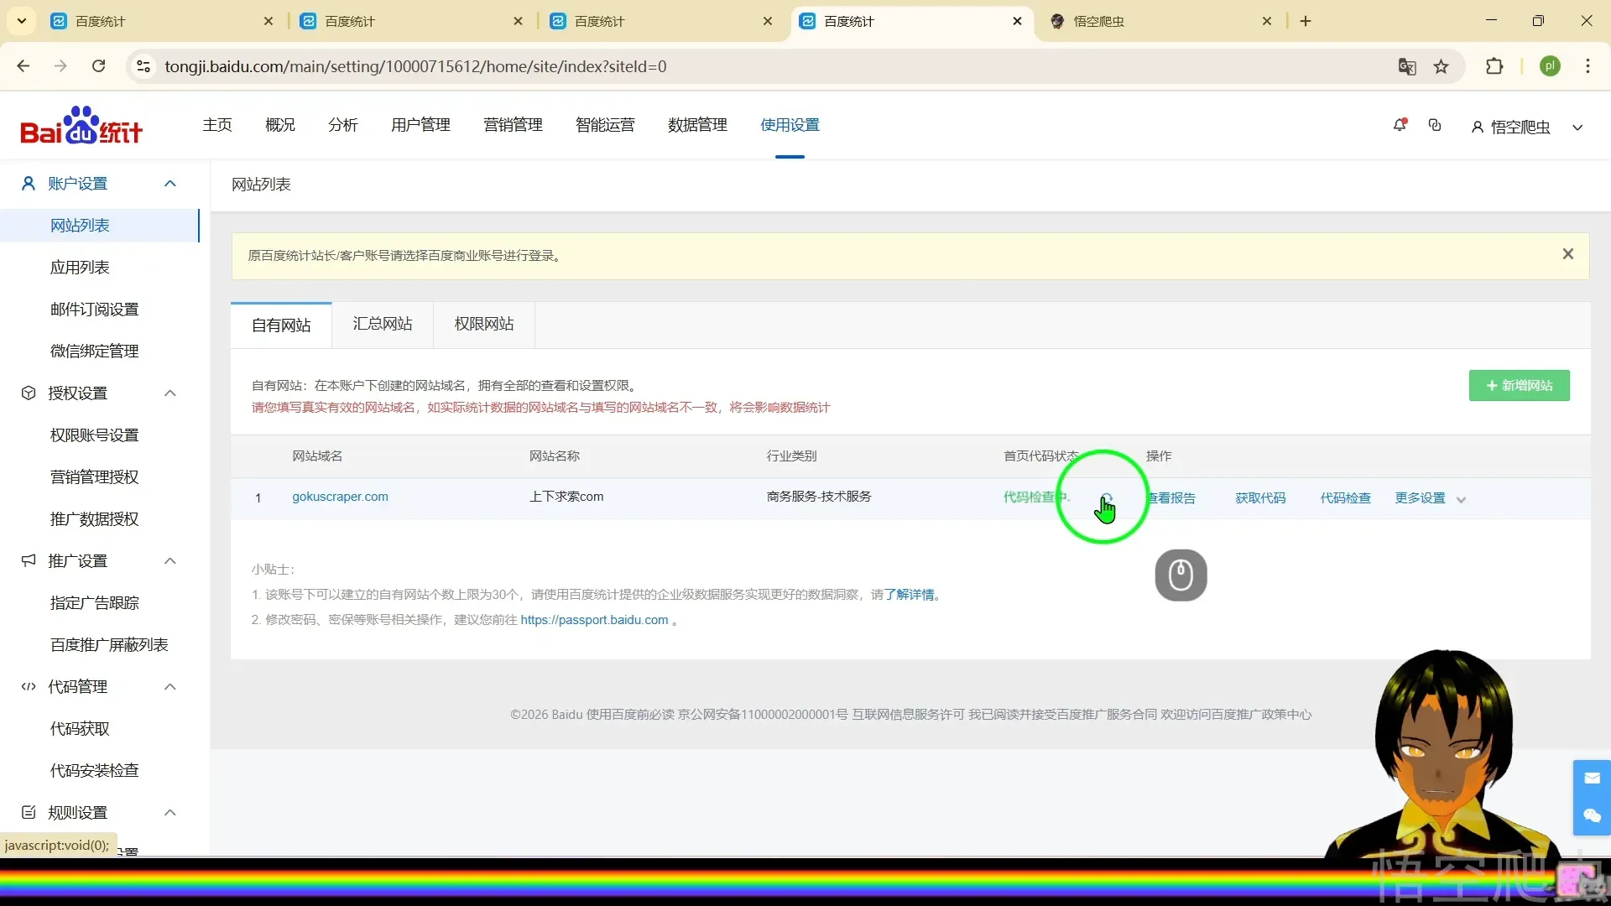The image size is (1611, 906).
Task: Open the 悟空爬虫 account dropdown arrow
Action: point(1577,128)
